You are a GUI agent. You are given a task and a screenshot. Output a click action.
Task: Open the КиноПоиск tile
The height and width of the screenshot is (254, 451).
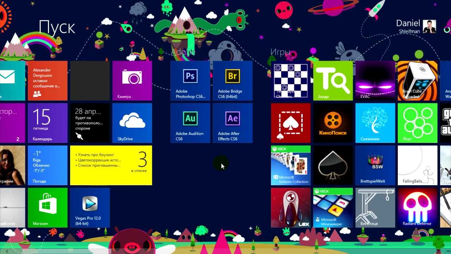tap(333, 123)
